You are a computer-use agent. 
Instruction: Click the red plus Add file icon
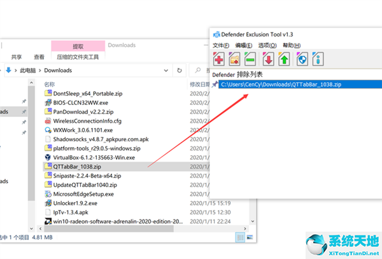pyautogui.click(x=218, y=59)
